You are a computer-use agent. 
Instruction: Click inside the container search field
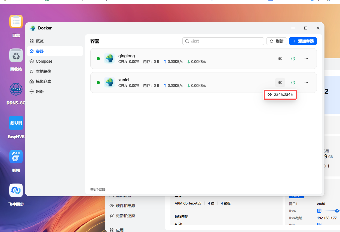click(223, 41)
